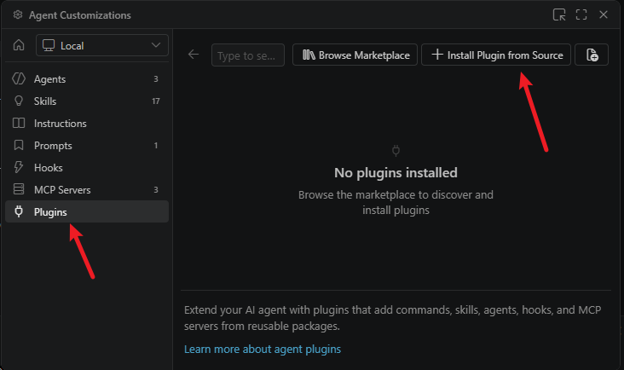Select Skills in the sidebar
The height and width of the screenshot is (370, 624).
[87, 101]
